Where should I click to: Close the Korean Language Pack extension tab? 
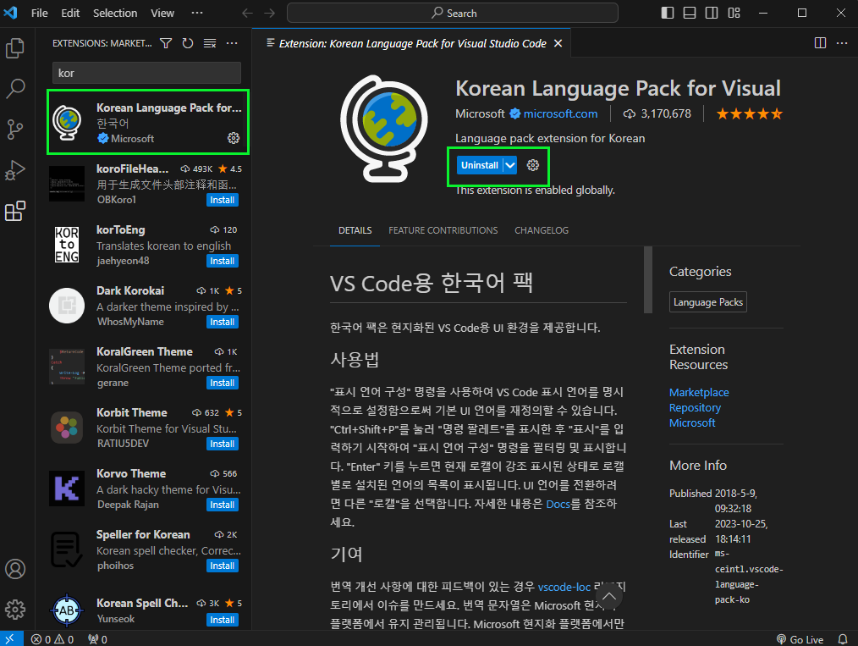point(558,43)
